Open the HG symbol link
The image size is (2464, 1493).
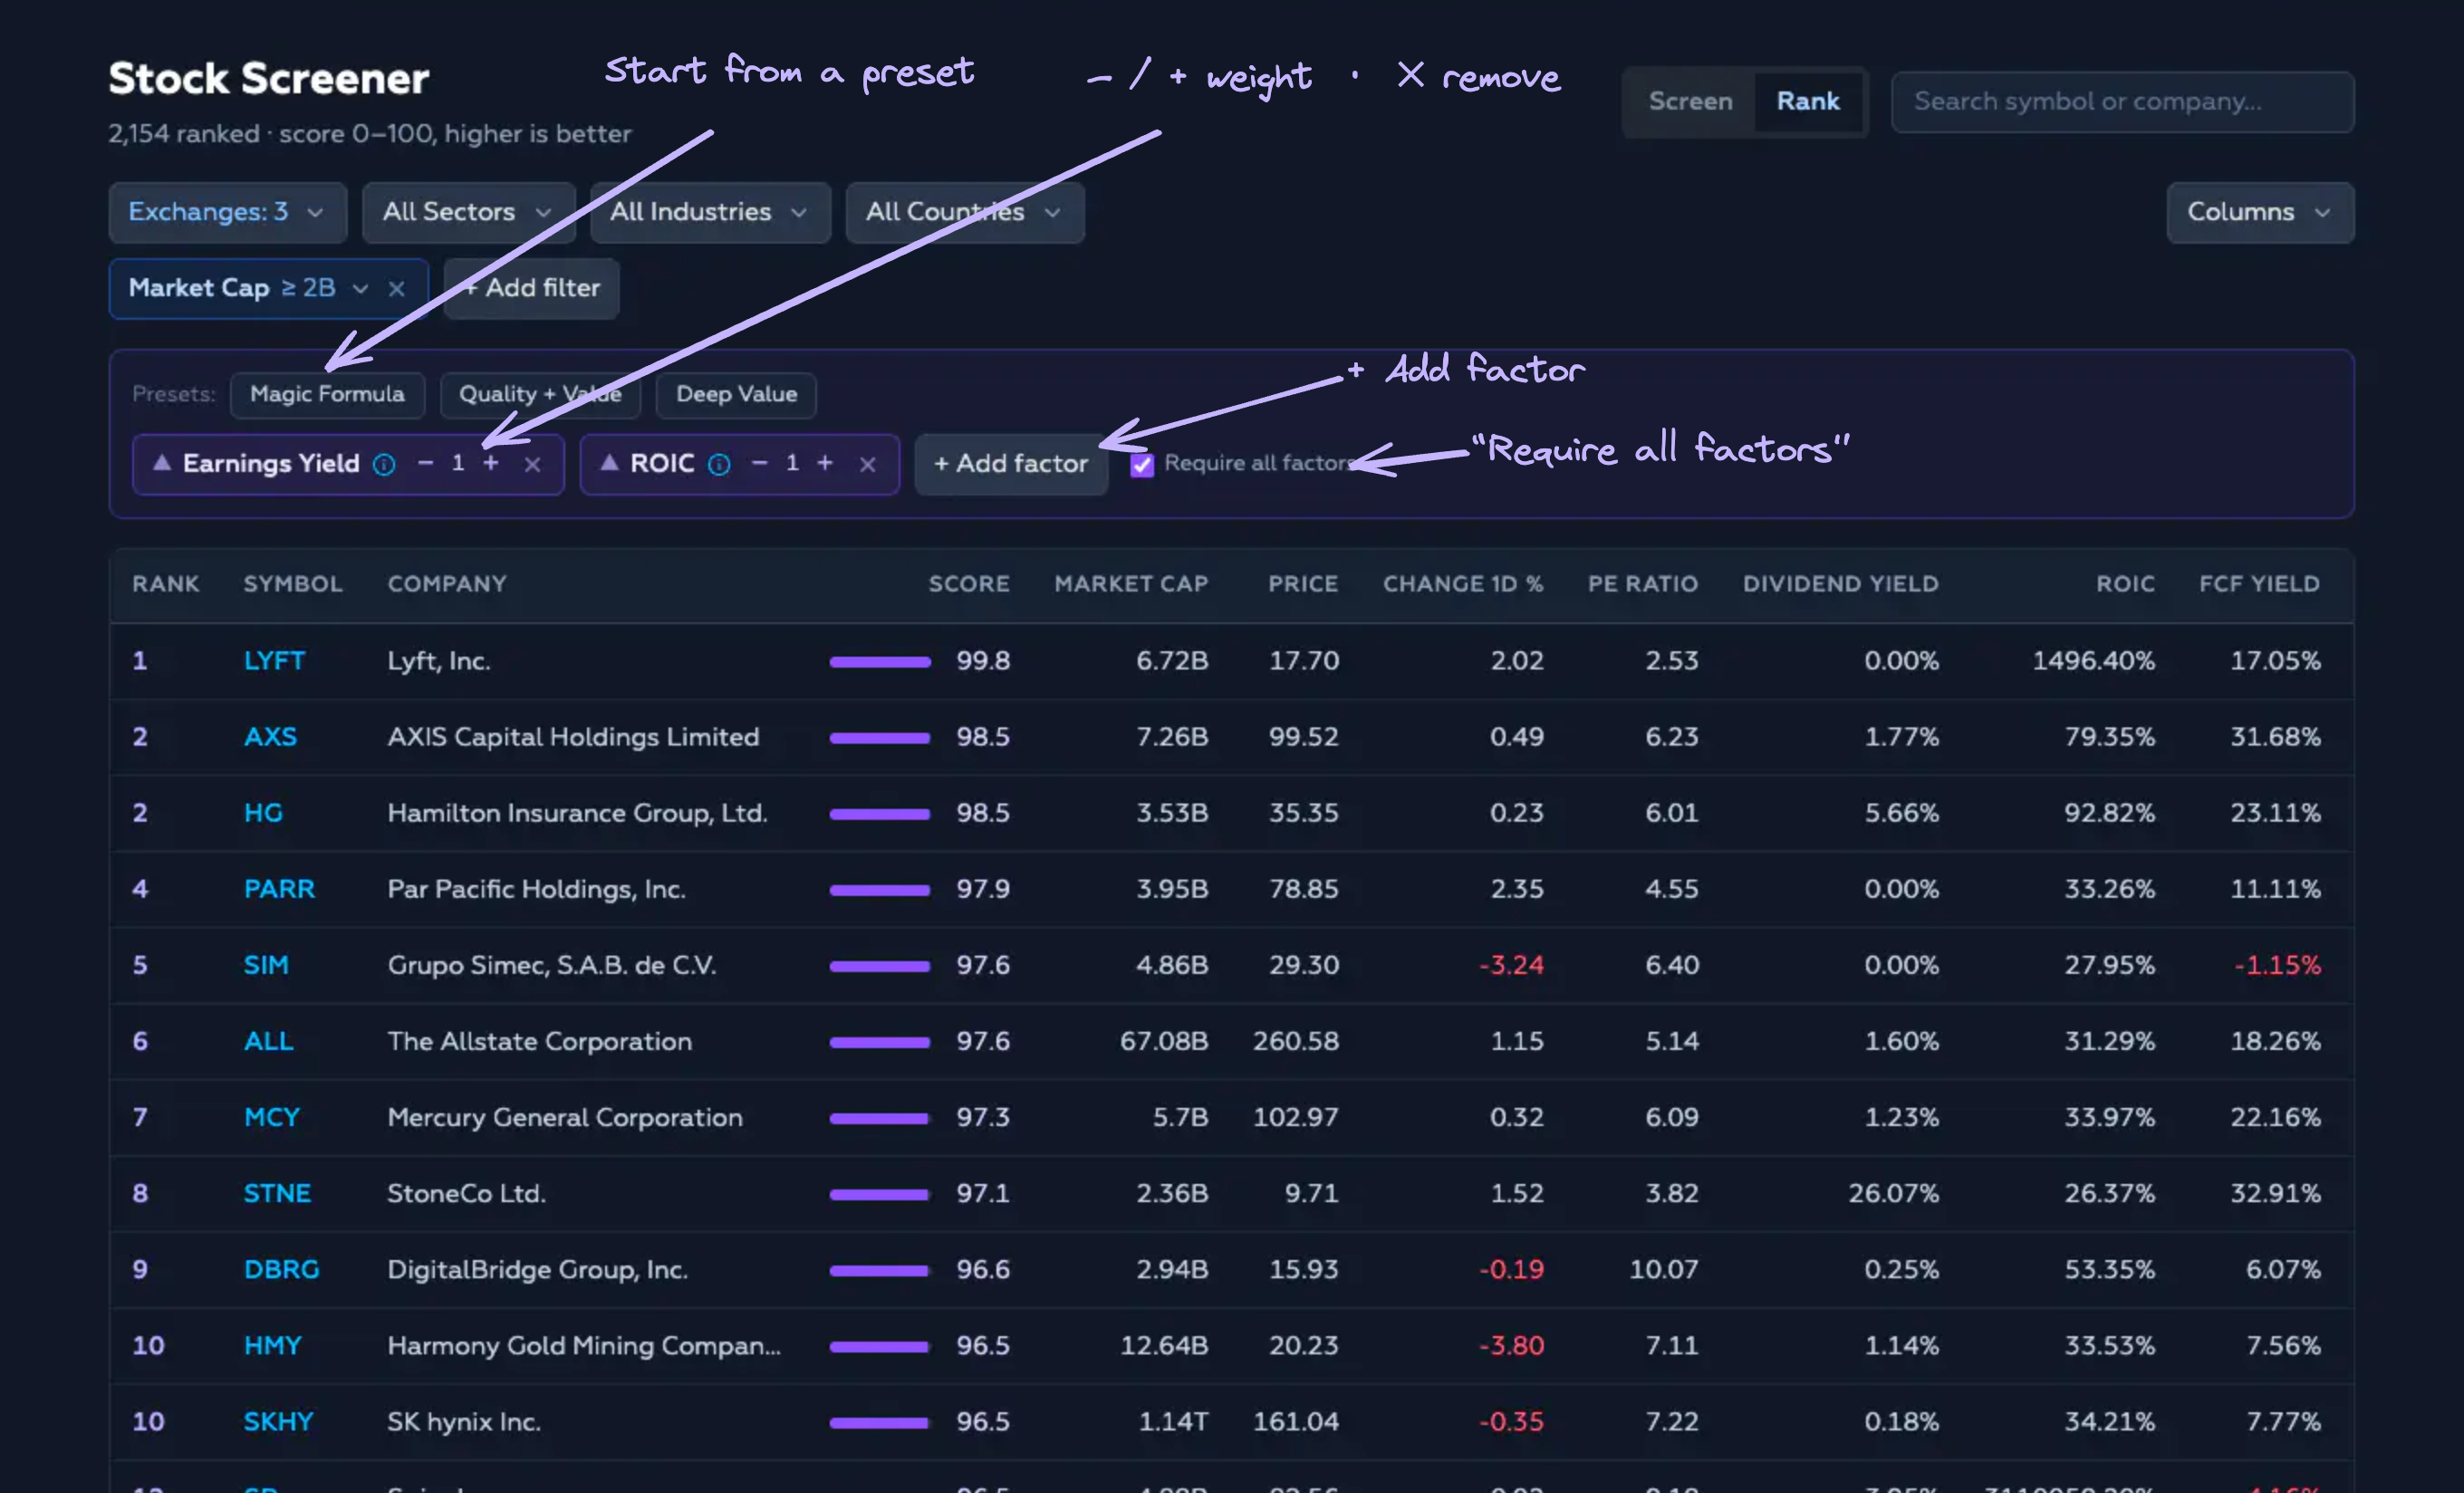[x=263, y=813]
